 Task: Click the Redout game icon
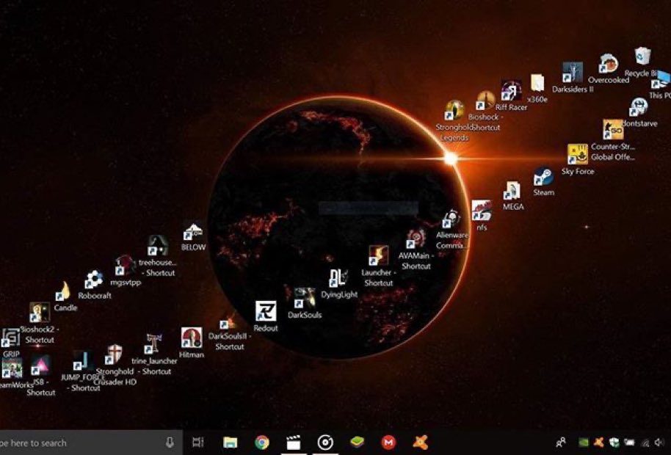pos(265,311)
